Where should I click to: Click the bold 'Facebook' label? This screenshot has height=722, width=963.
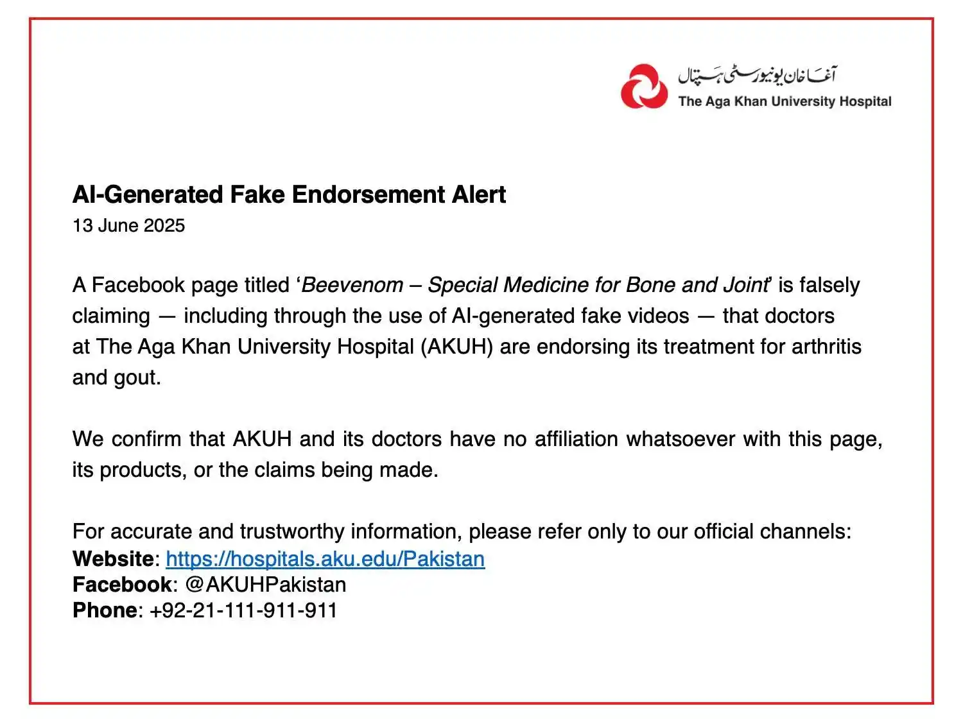click(x=122, y=585)
